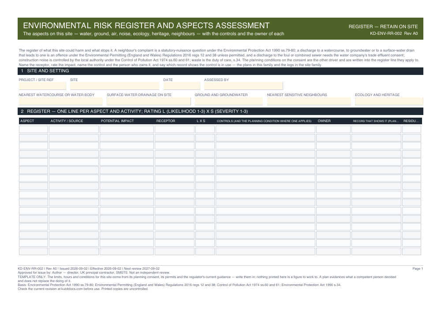Click the L X S column header

click(201, 121)
